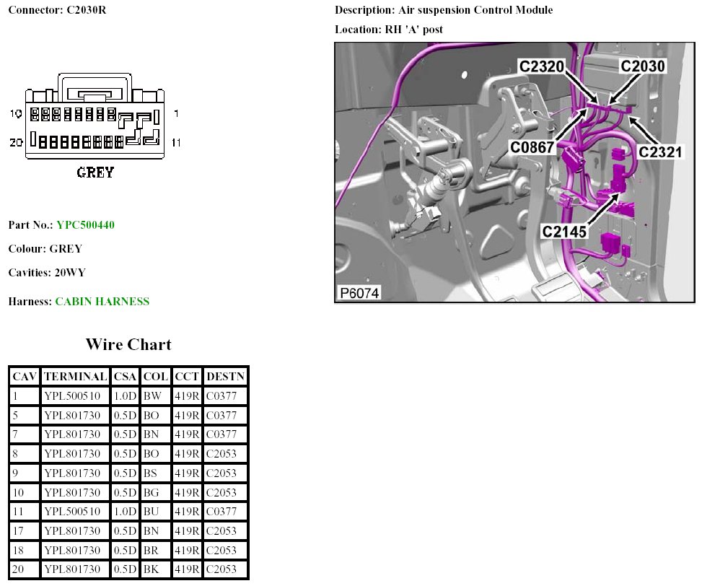Click destination C0377 in cavity 11 row
The height and width of the screenshot is (586, 702).
coord(221,512)
